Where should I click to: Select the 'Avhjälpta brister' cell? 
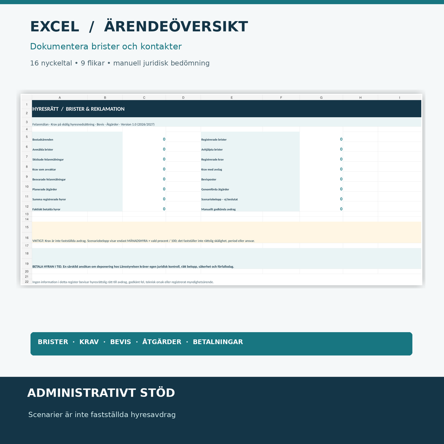250,147
